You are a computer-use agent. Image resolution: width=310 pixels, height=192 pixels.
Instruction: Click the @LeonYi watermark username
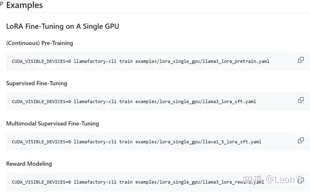click(x=285, y=179)
